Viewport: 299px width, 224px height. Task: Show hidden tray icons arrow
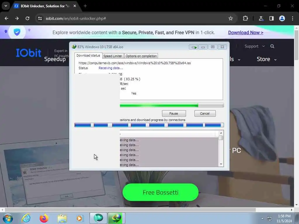pos(263,218)
